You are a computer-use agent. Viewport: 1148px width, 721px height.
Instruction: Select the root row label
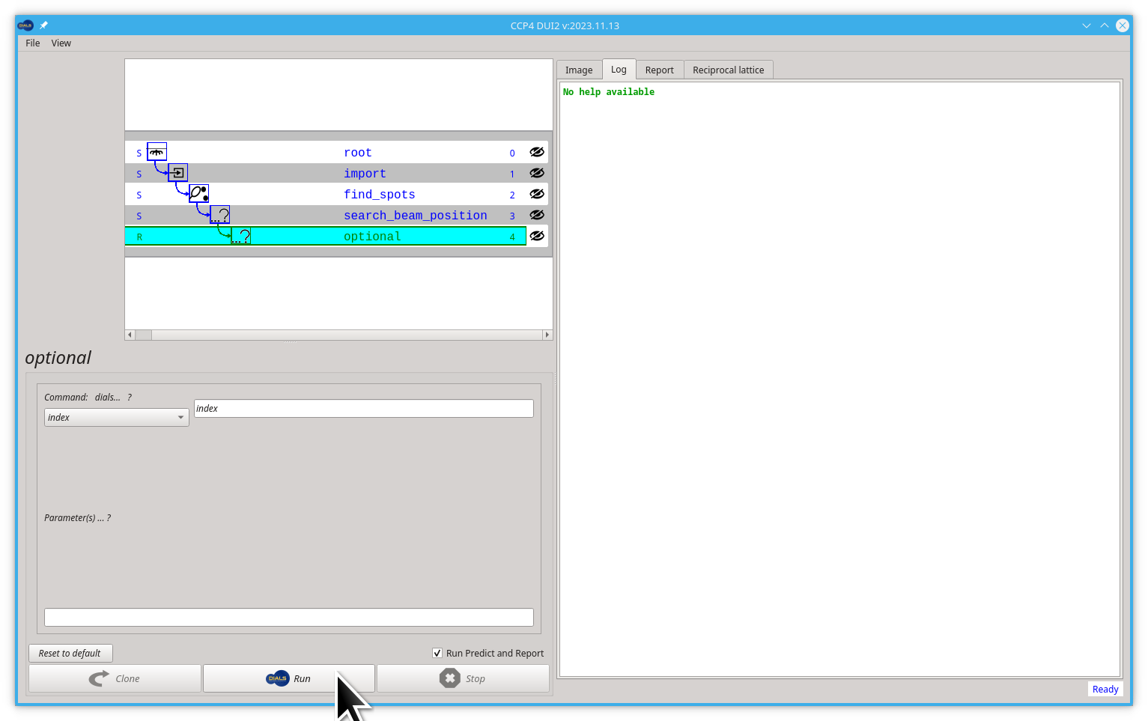358,152
